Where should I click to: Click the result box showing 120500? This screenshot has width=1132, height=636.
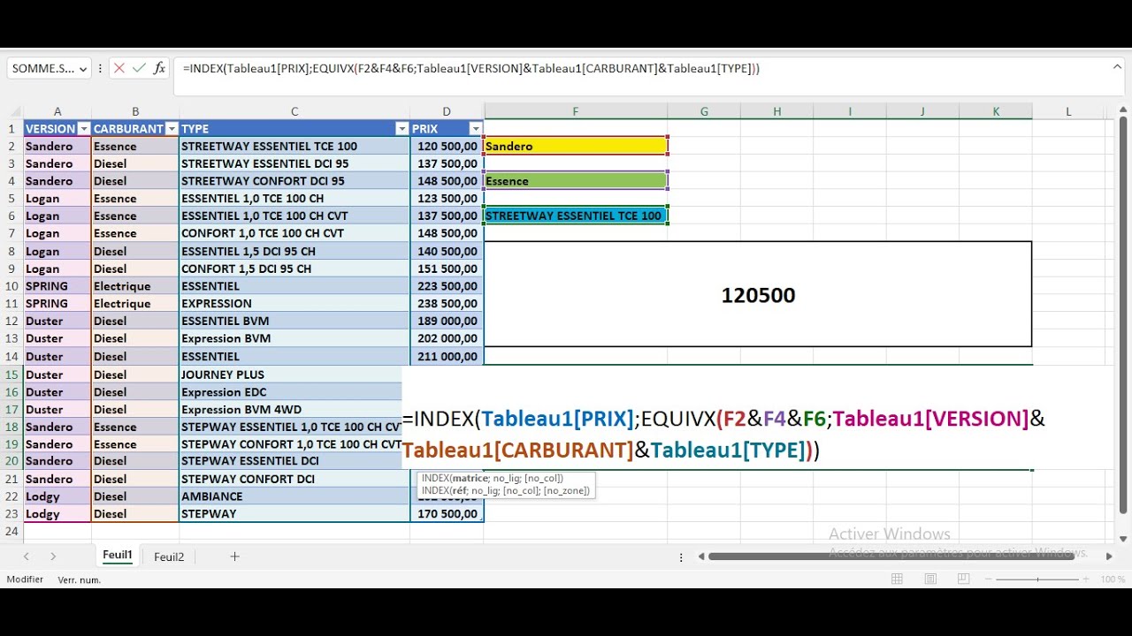[x=758, y=294]
